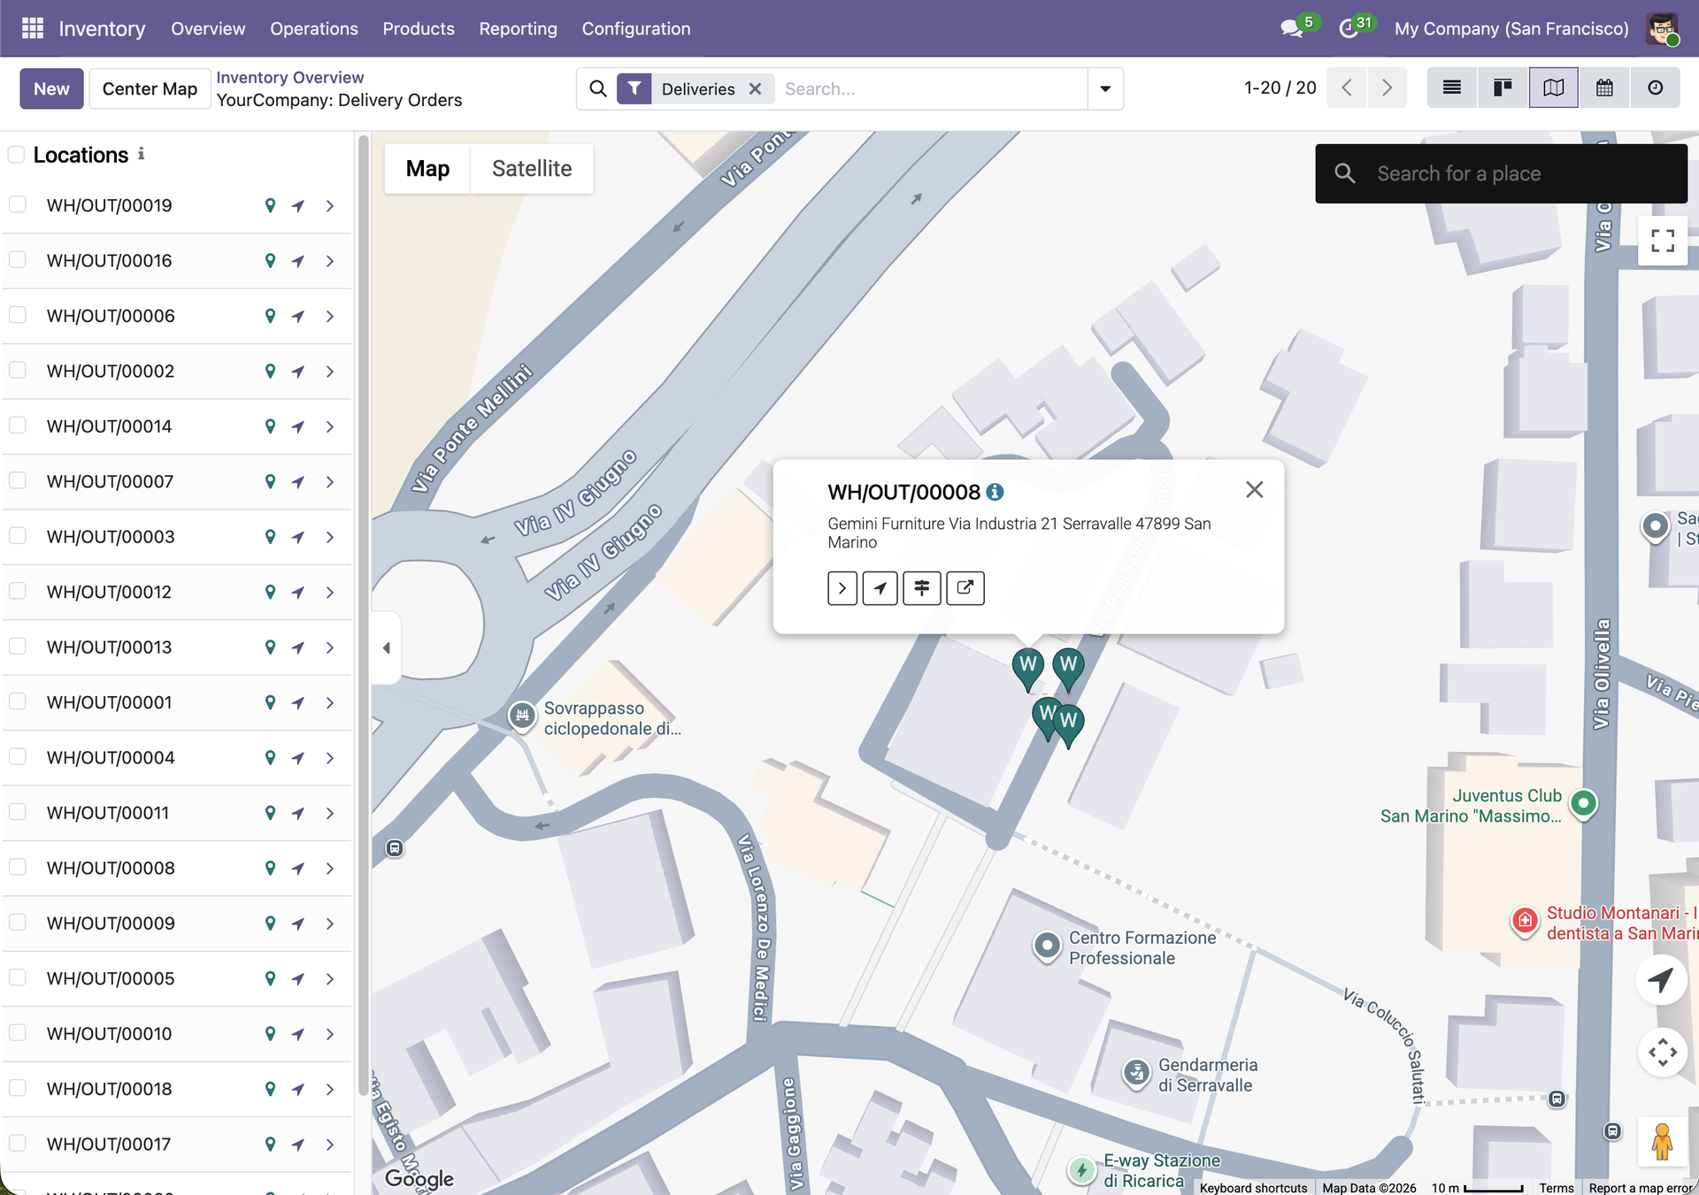Click the locations panel scrollbar

click(363, 615)
